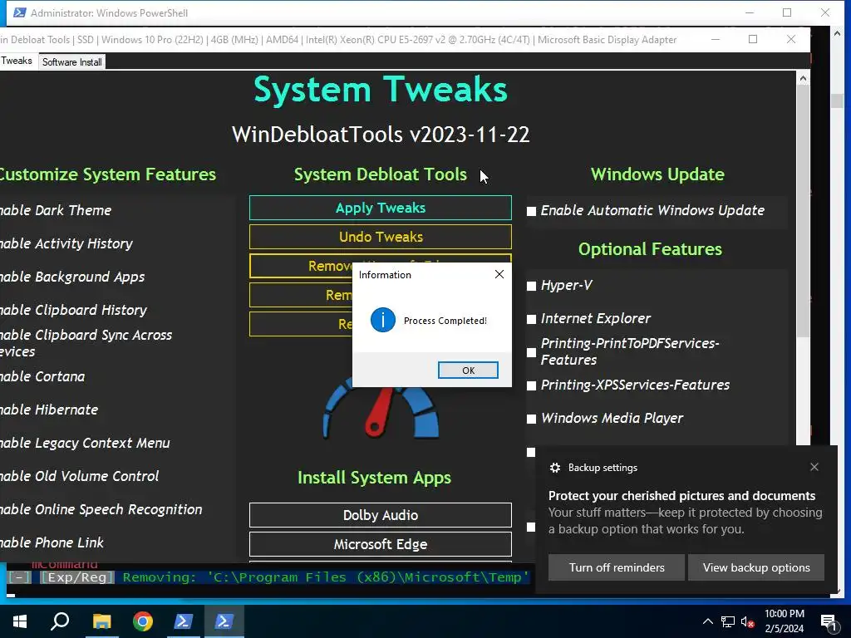Launch Google Chrome from the taskbar
The width and height of the screenshot is (851, 638).
(x=143, y=621)
